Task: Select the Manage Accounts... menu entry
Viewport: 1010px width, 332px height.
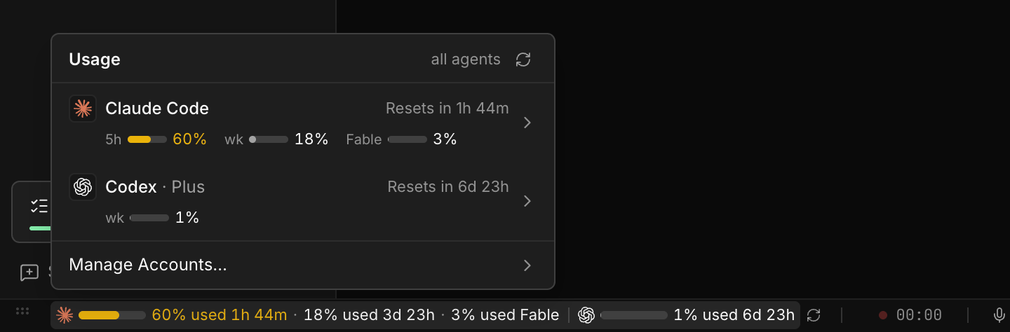Action: (x=303, y=265)
